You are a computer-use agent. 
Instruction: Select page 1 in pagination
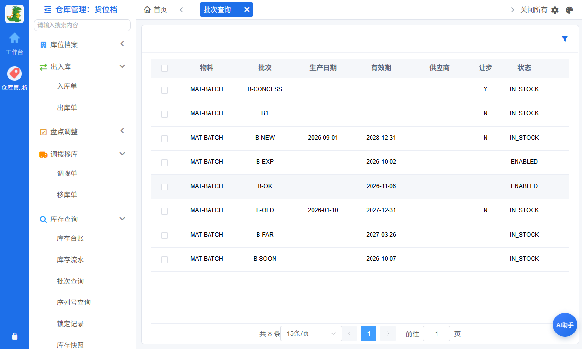coord(369,333)
